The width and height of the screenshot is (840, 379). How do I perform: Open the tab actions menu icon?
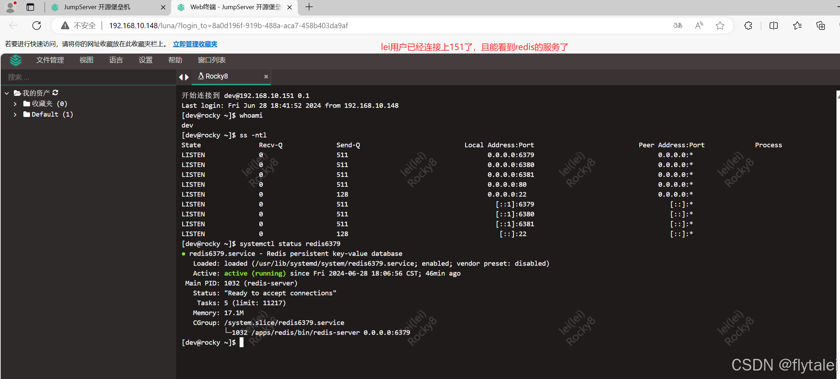click(x=30, y=7)
